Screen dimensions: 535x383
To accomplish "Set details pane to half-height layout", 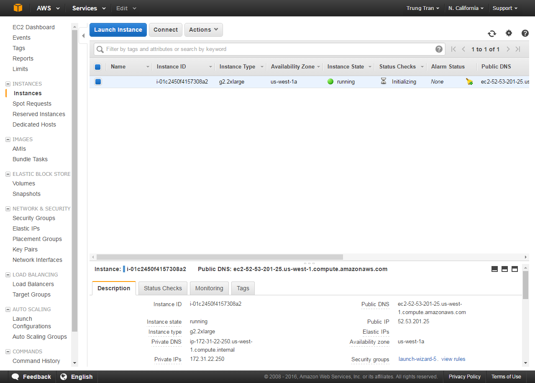I will click(x=504, y=269).
